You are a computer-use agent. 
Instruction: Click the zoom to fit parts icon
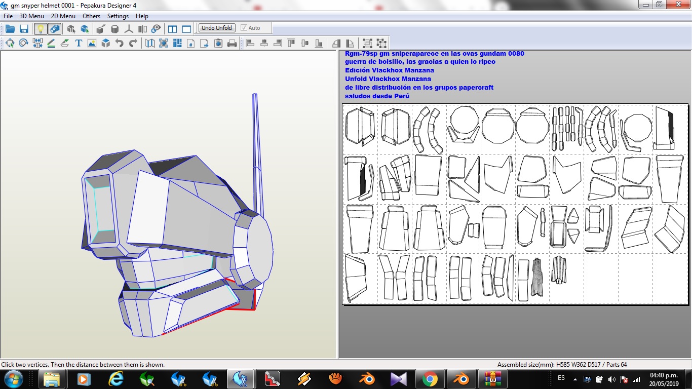[x=164, y=43]
